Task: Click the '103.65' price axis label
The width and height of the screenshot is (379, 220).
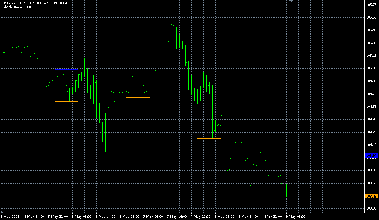Action: click(372, 183)
